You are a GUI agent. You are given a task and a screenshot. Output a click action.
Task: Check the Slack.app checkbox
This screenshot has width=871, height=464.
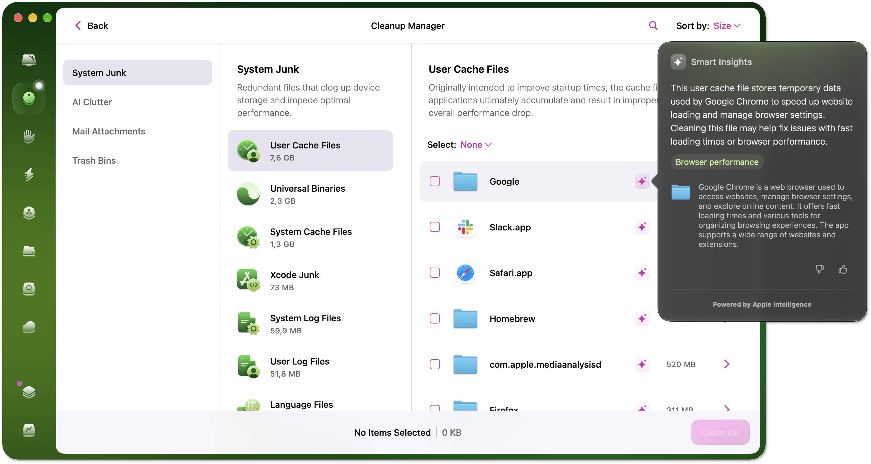pos(435,227)
